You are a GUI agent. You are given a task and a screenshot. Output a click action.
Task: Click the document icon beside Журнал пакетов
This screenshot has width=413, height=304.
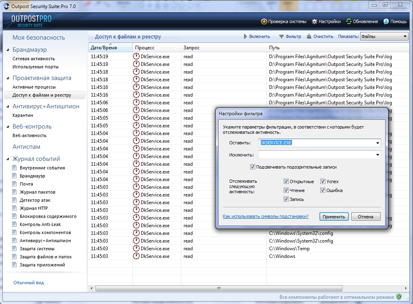click(x=15, y=192)
